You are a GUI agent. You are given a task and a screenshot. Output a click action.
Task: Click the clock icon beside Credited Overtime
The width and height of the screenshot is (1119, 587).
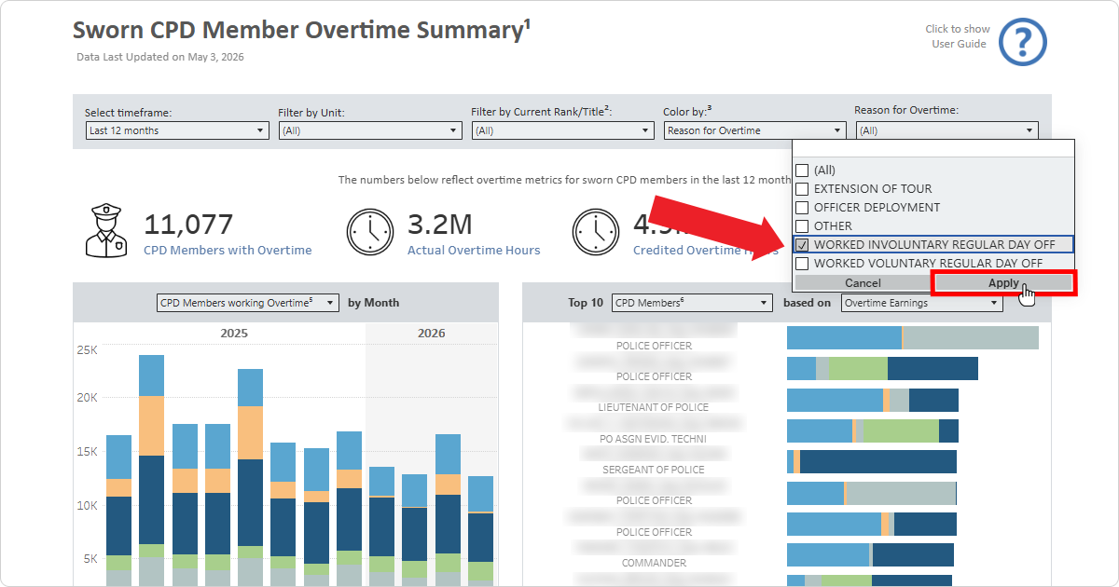pyautogui.click(x=596, y=232)
